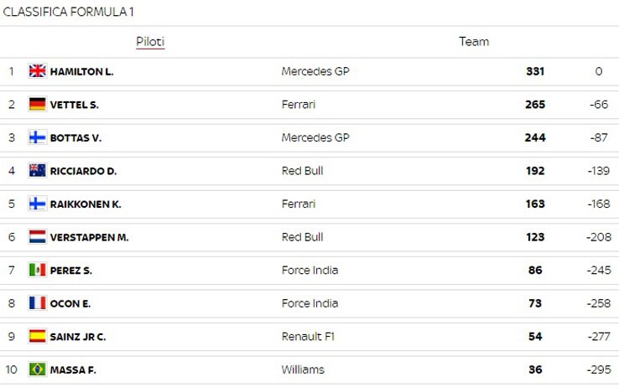Open driver name HAMILTON L.
This screenshot has width=619, height=387.
click(81, 72)
